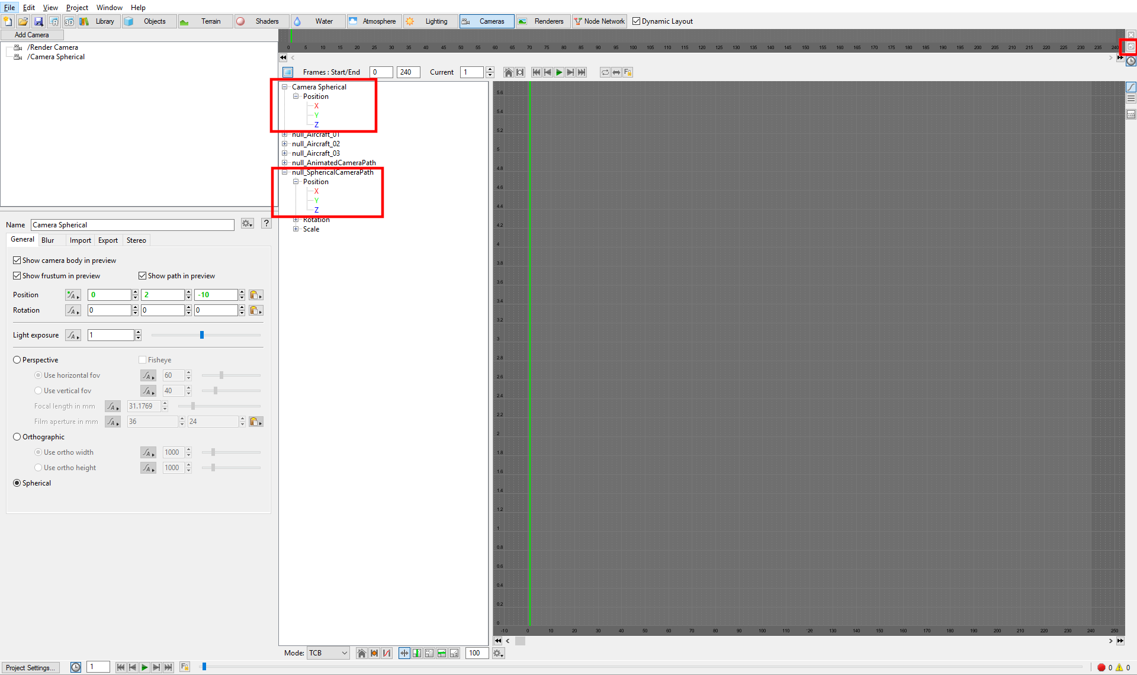Screen dimensions: 1137x675
Task: Switch to the Blur tab
Action: click(x=48, y=240)
